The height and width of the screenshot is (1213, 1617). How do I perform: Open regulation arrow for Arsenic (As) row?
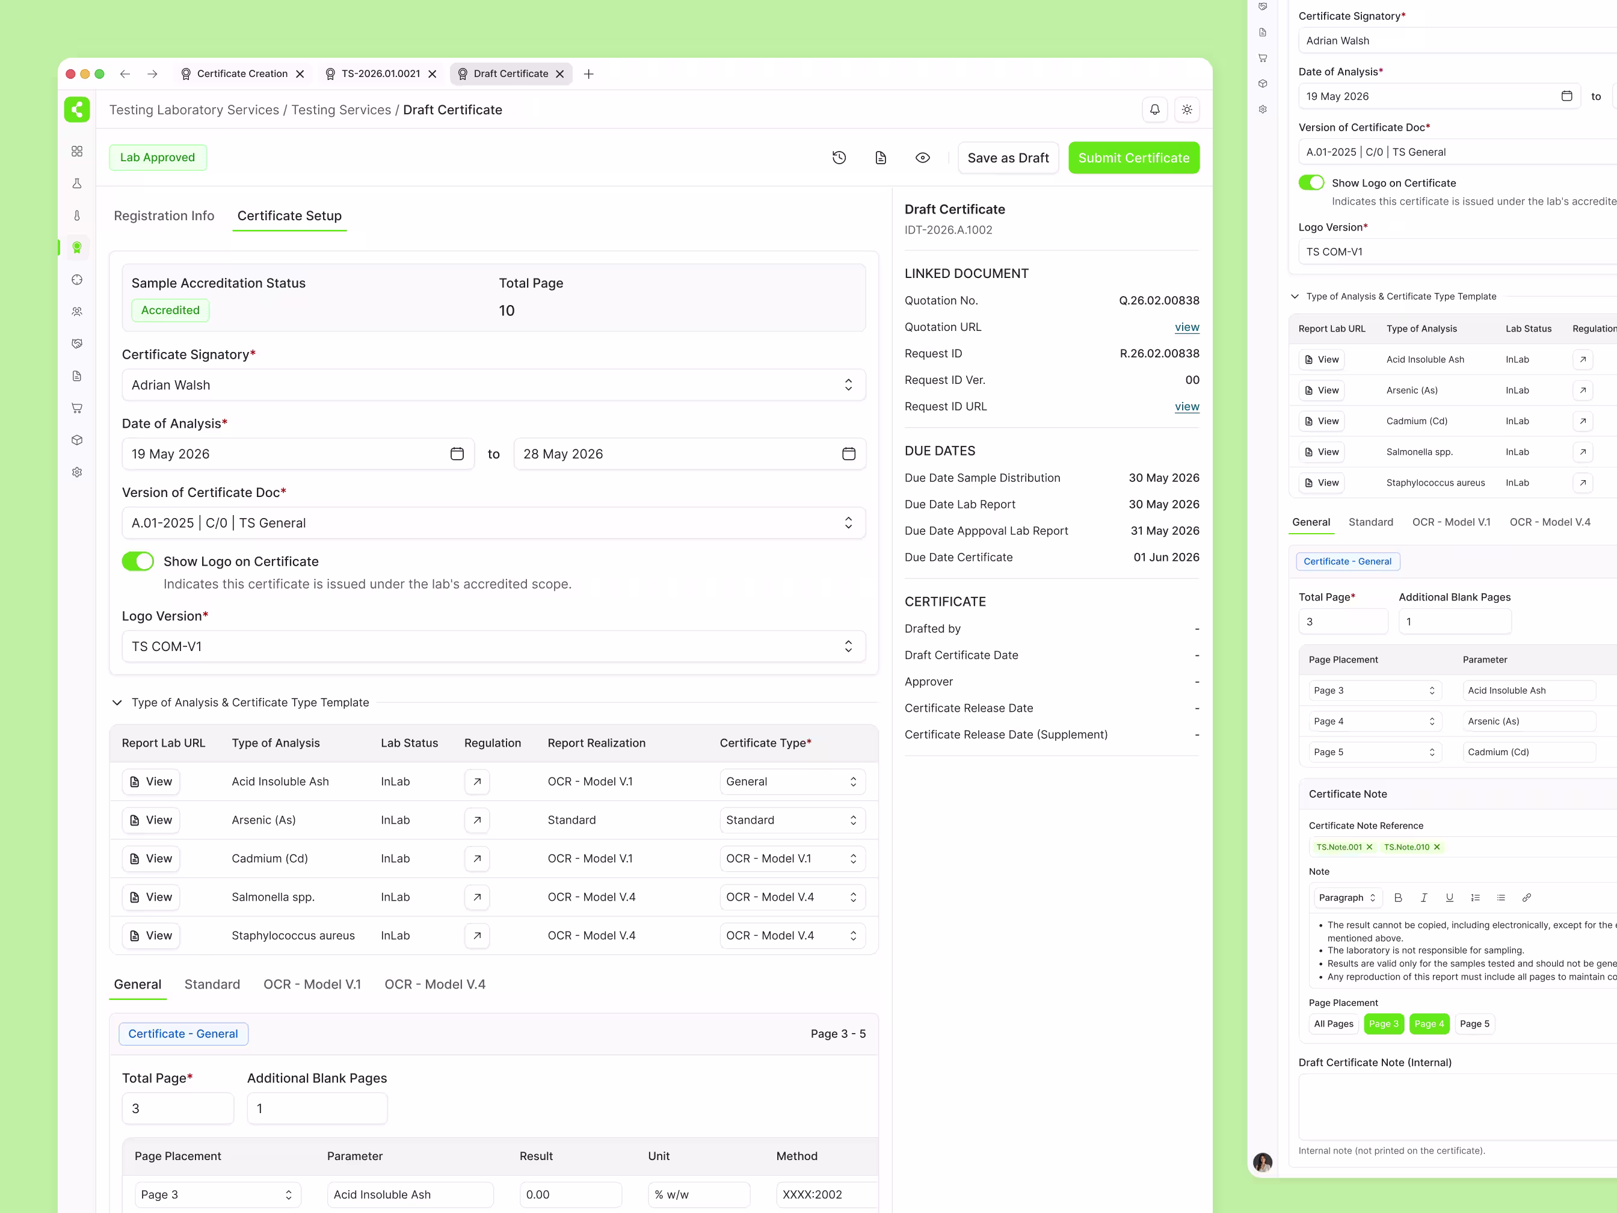pyautogui.click(x=478, y=819)
